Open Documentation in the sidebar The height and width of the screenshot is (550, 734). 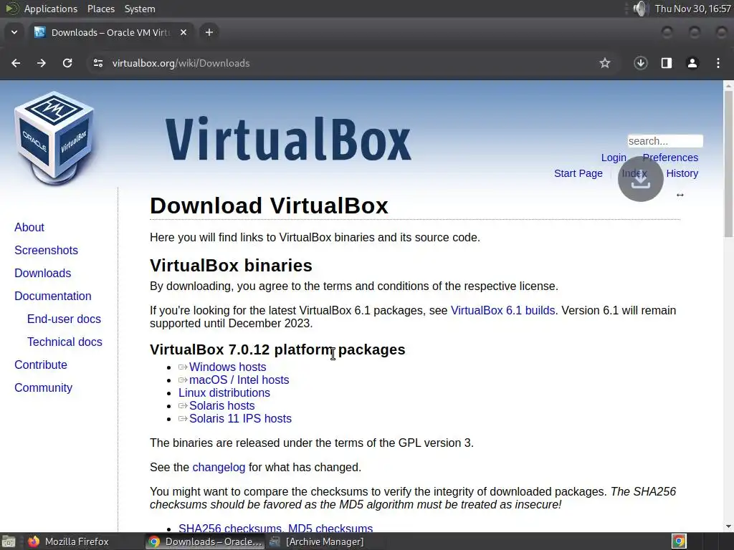click(53, 296)
